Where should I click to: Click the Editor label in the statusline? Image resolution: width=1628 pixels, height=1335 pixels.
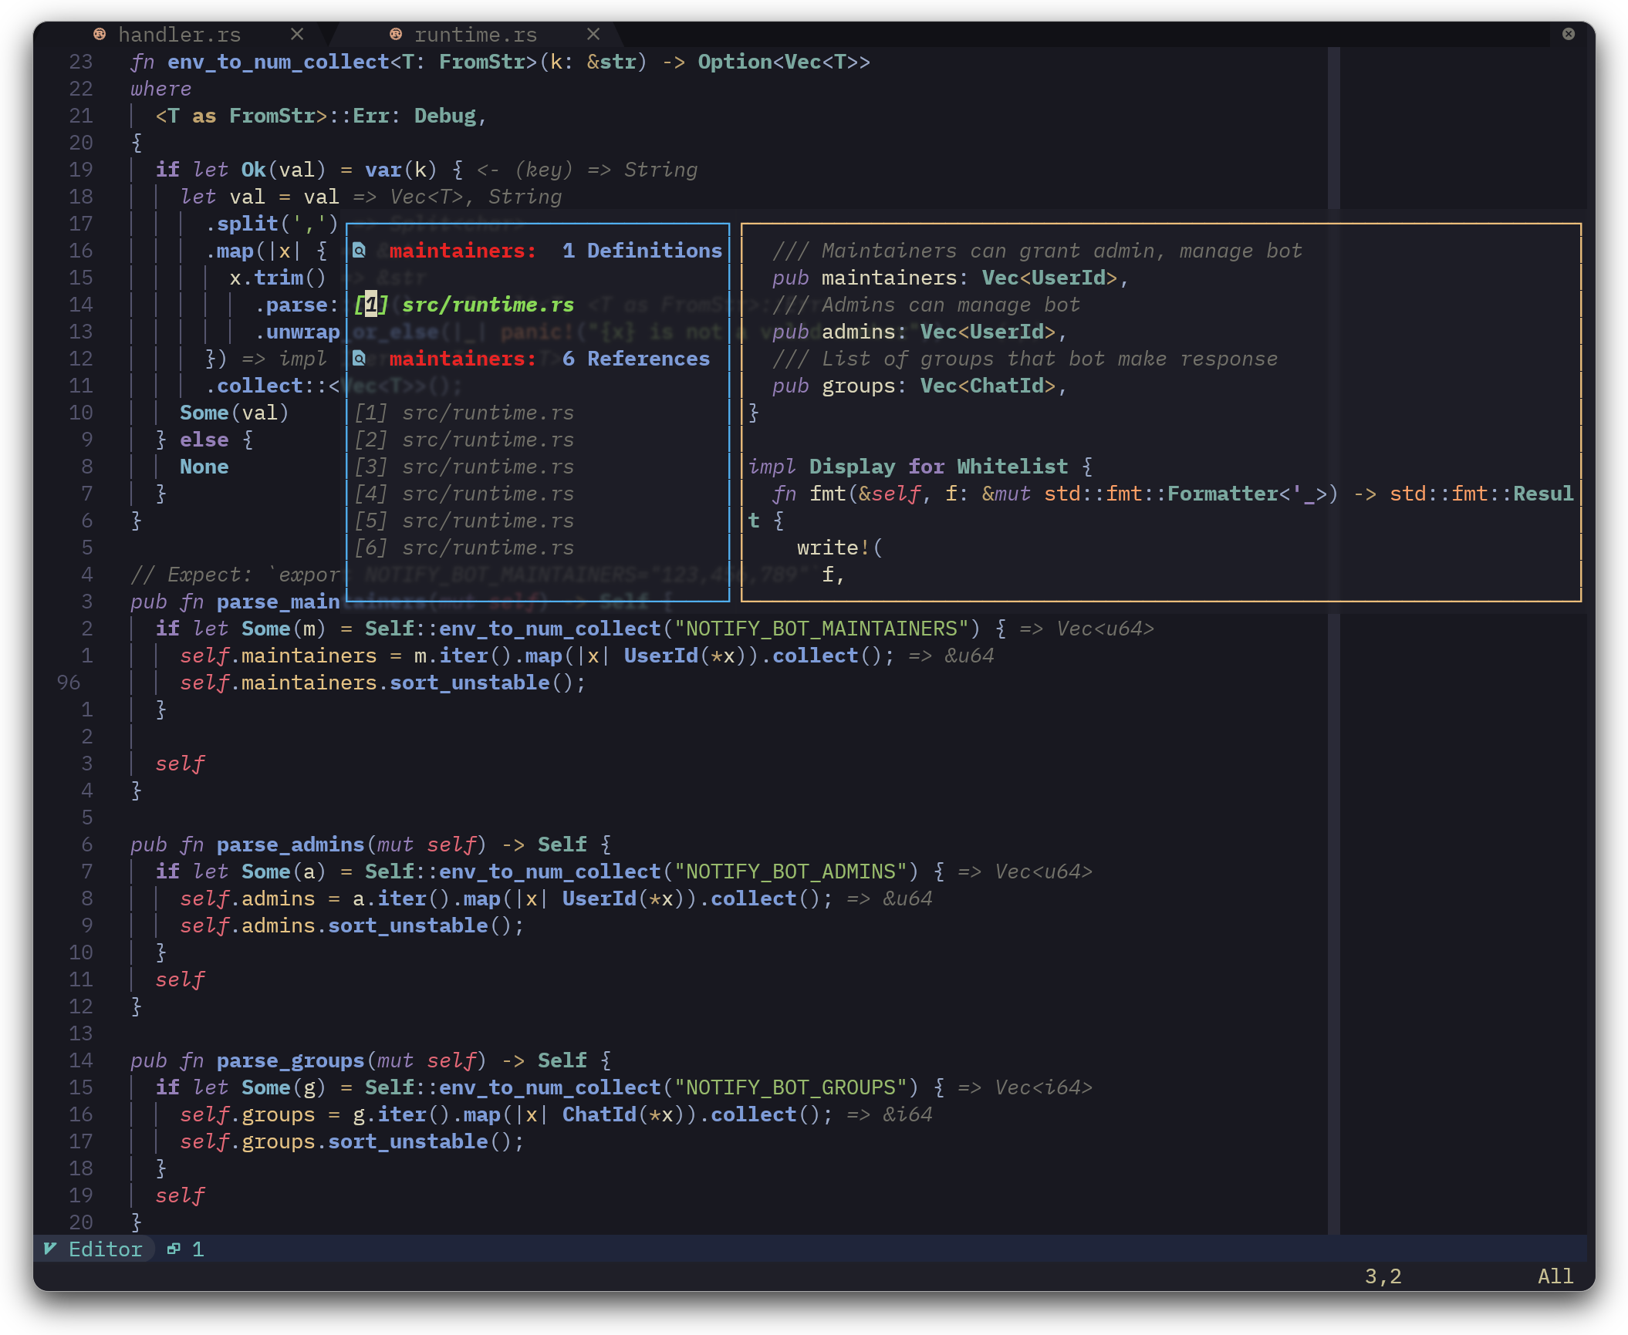tap(106, 1249)
